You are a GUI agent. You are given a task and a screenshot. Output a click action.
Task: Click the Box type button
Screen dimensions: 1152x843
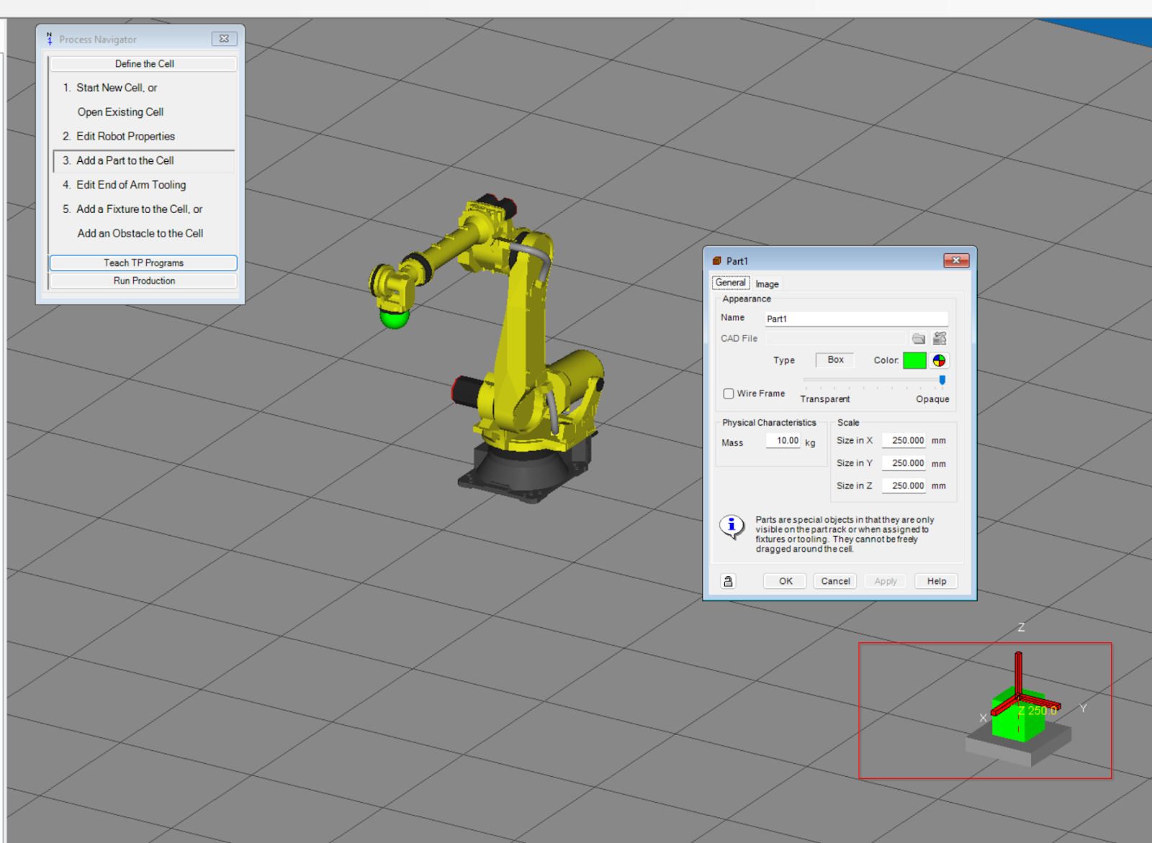click(835, 360)
